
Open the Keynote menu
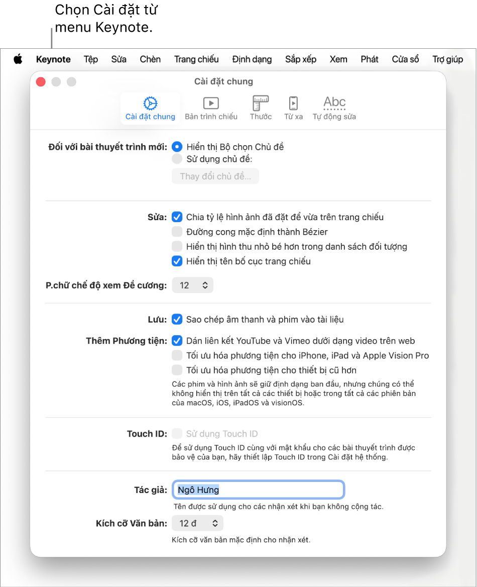pos(53,59)
